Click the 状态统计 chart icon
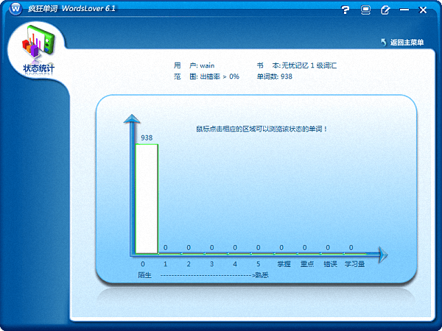This screenshot has width=442, height=331. [x=38, y=44]
